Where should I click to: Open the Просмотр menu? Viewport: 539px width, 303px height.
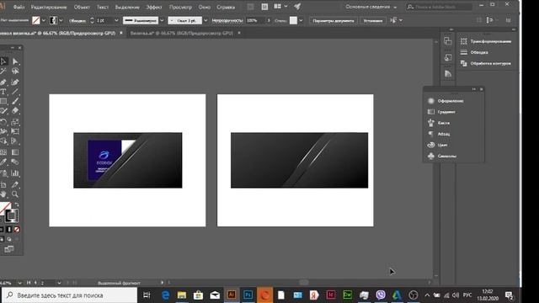[180, 7]
